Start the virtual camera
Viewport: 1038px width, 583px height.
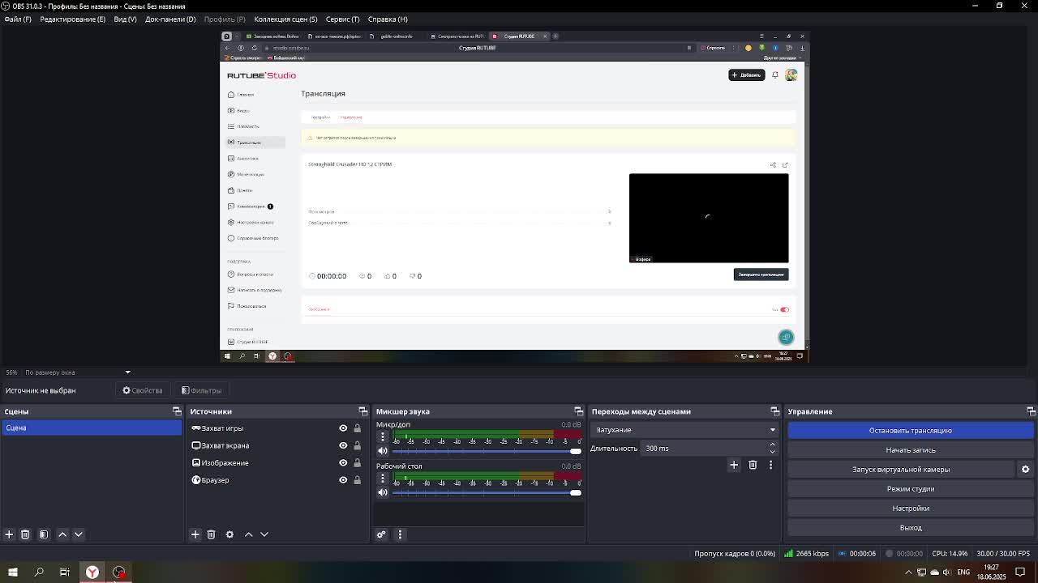[x=901, y=470]
